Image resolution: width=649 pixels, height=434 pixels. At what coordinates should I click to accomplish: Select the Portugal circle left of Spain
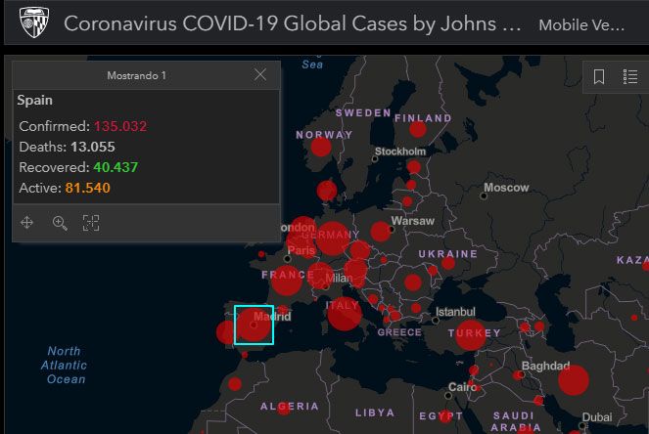click(226, 332)
